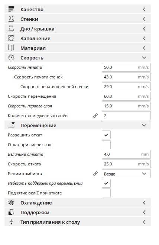
Task: Enable Поднятие оси Z при откате
Action: coord(106,193)
